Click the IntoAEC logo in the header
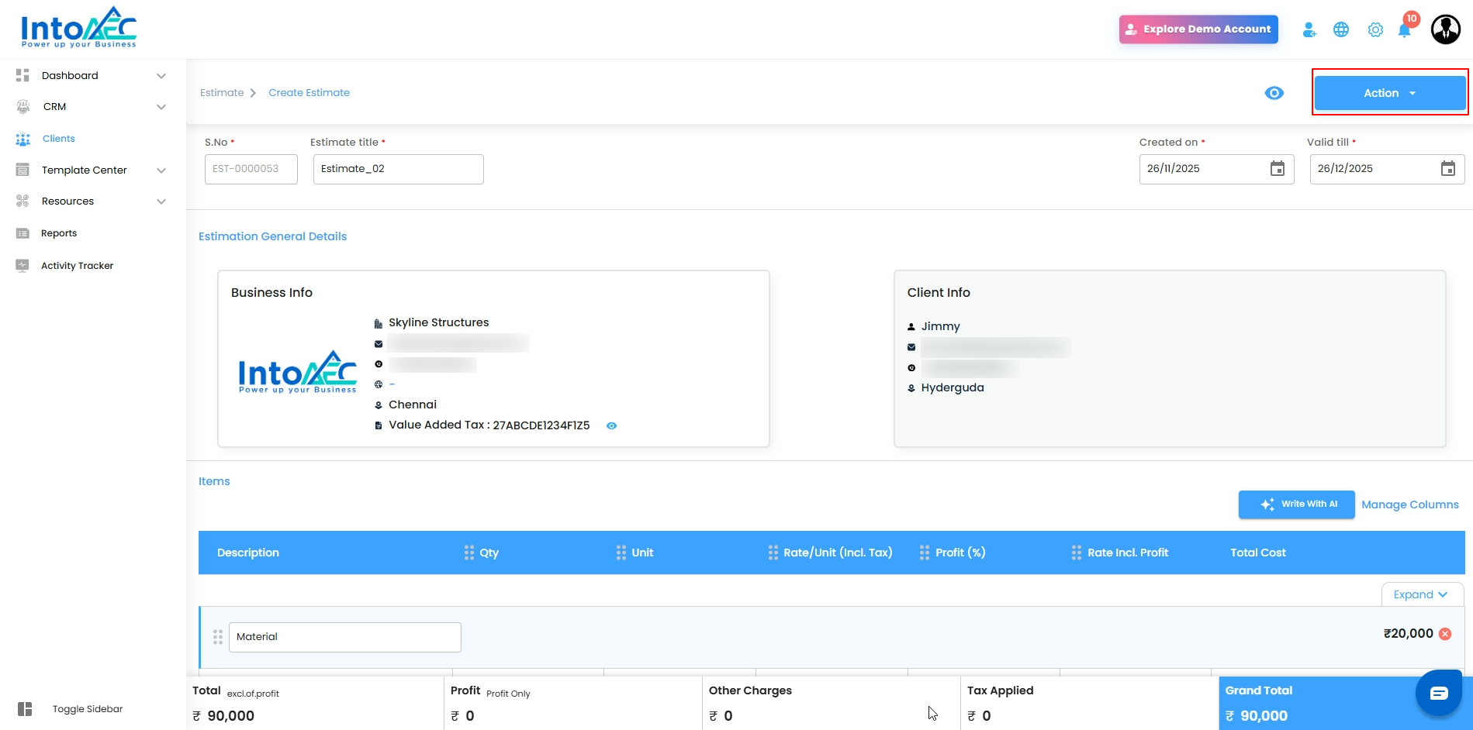Viewport: 1473px width, 730px height. pos(79,28)
